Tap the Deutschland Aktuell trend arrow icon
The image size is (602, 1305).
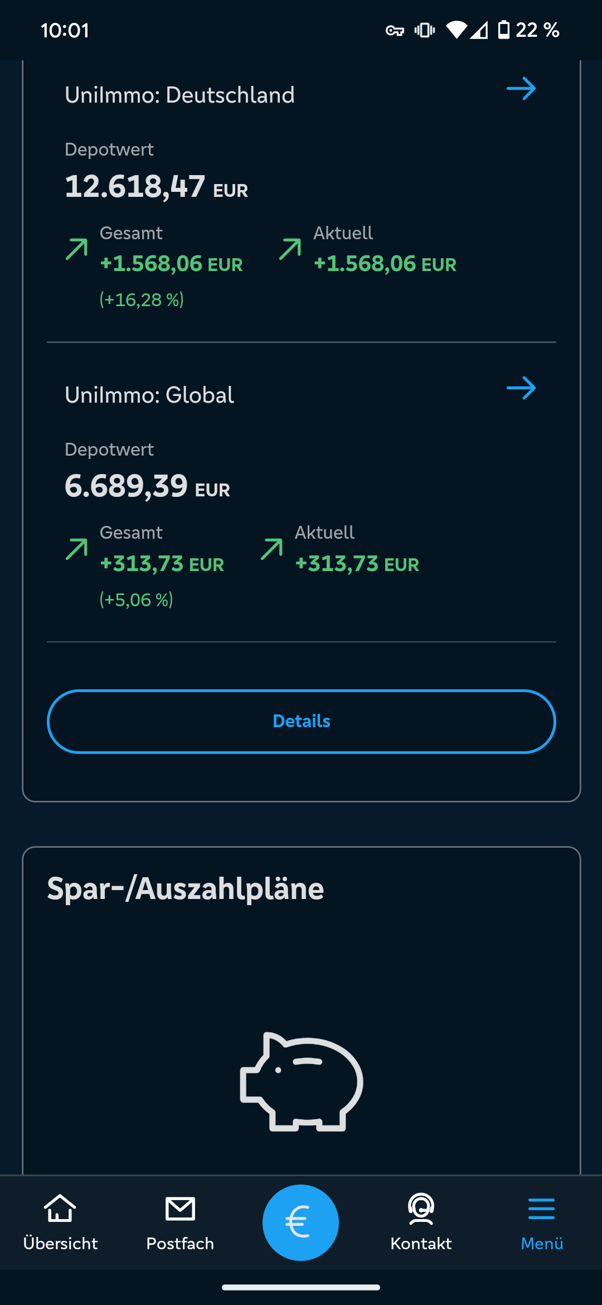tap(290, 249)
